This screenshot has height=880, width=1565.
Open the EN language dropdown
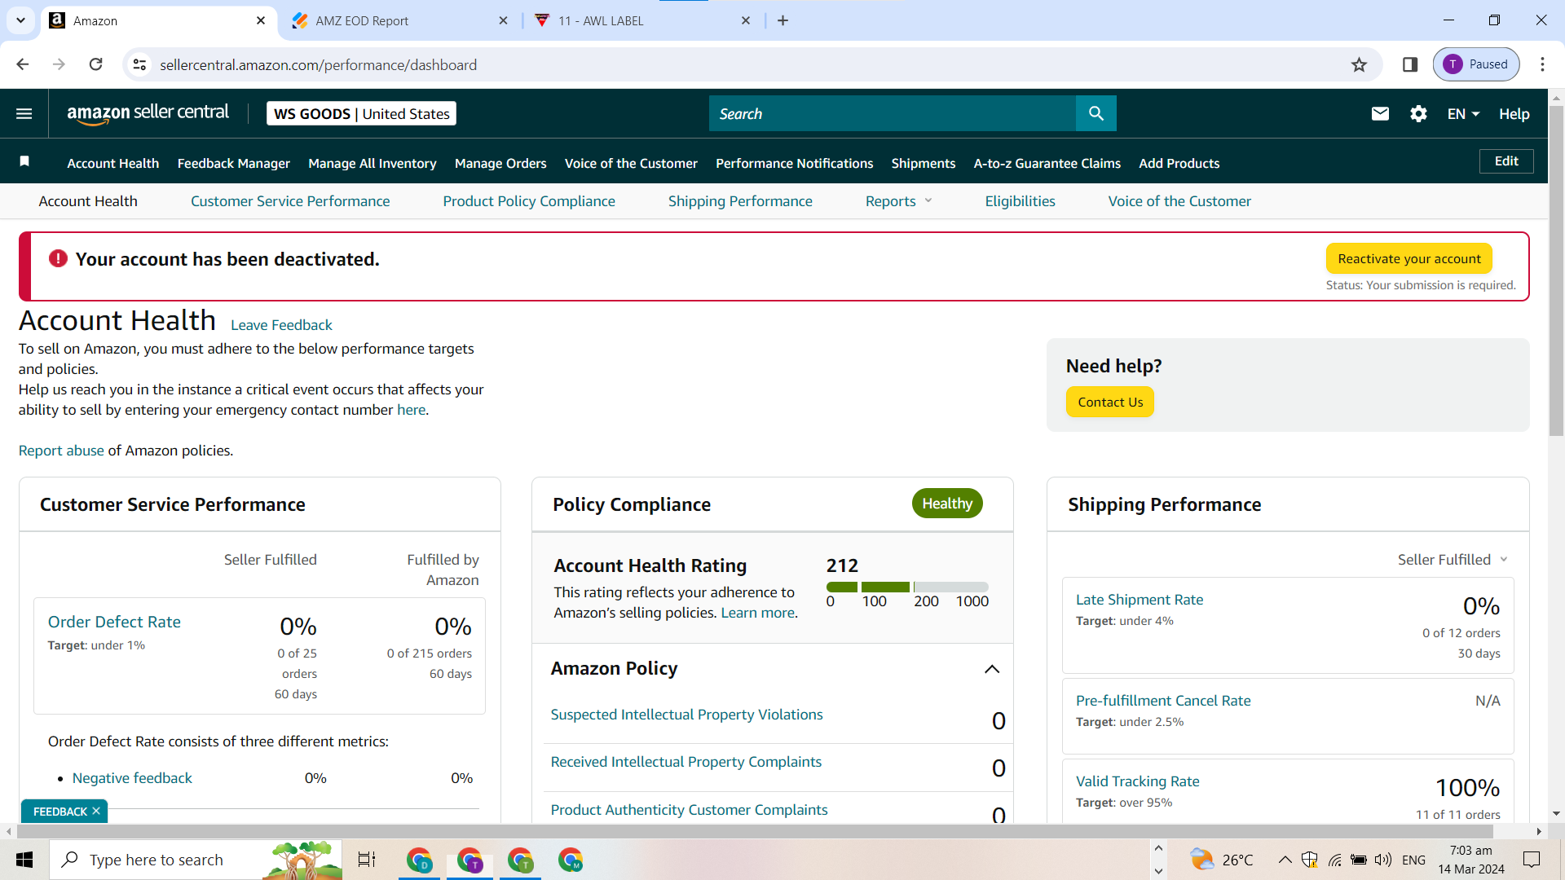tap(1463, 114)
